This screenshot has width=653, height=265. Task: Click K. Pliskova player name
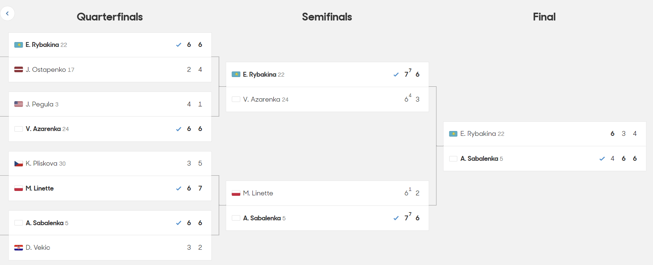tap(41, 163)
